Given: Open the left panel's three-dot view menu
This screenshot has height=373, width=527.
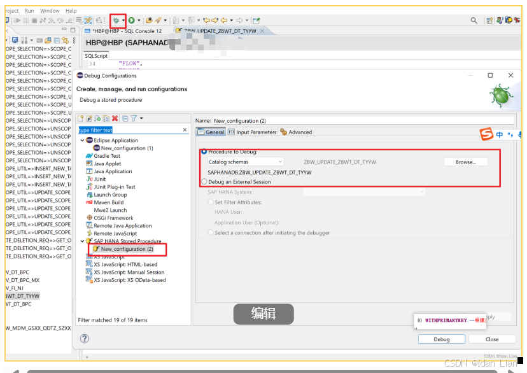Looking at the screenshot, I should (74, 40).
